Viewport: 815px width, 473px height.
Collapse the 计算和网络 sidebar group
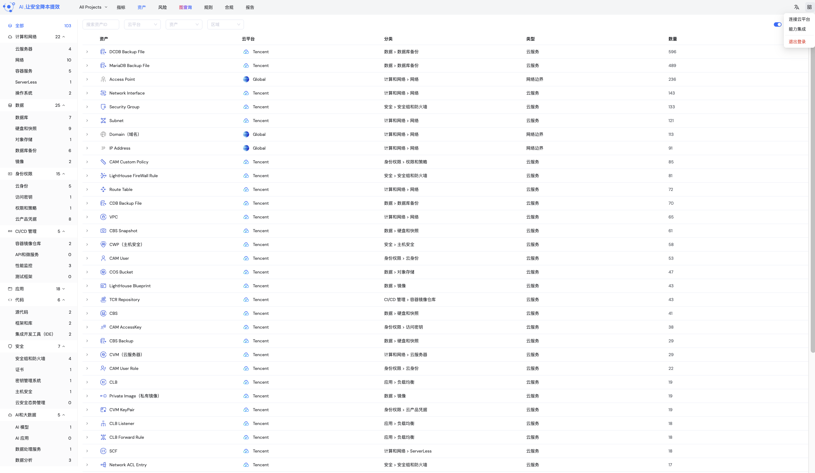[64, 37]
